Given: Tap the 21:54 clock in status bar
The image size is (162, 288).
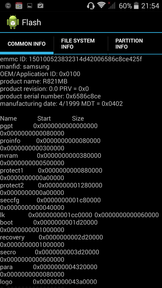Looking at the screenshot, I should coord(150,6).
